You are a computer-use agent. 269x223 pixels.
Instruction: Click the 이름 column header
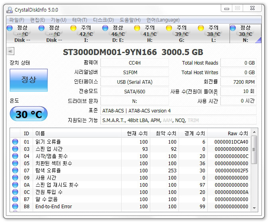tap(77, 133)
